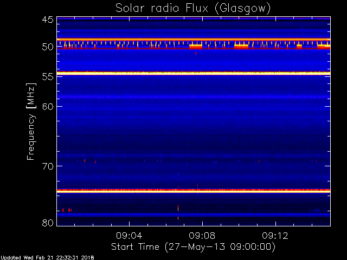The width and height of the screenshot is (347, 260).
Task: Click the 80 MHz tick label
Action: [47, 223]
